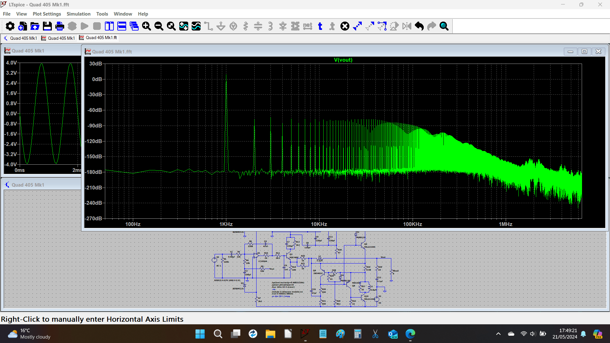This screenshot has height=343, width=610.
Task: Print using the printer icon
Action: click(x=60, y=26)
